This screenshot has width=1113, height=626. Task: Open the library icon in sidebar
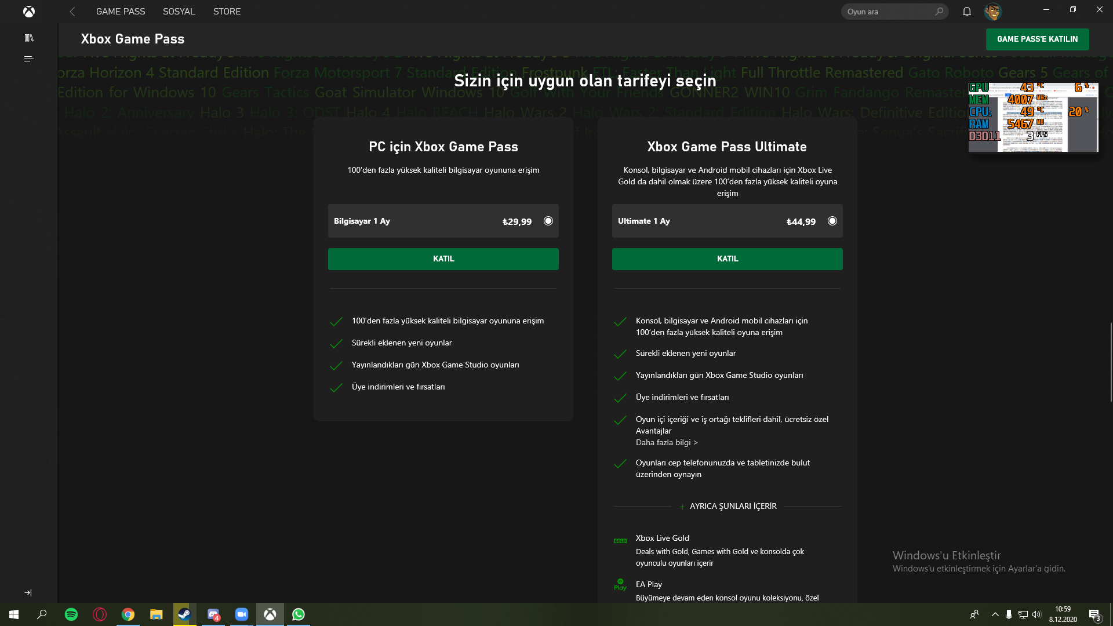(29, 38)
